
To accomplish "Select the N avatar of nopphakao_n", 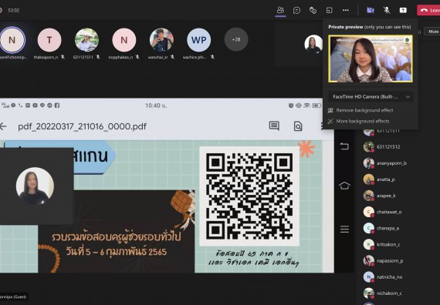I will [124, 40].
